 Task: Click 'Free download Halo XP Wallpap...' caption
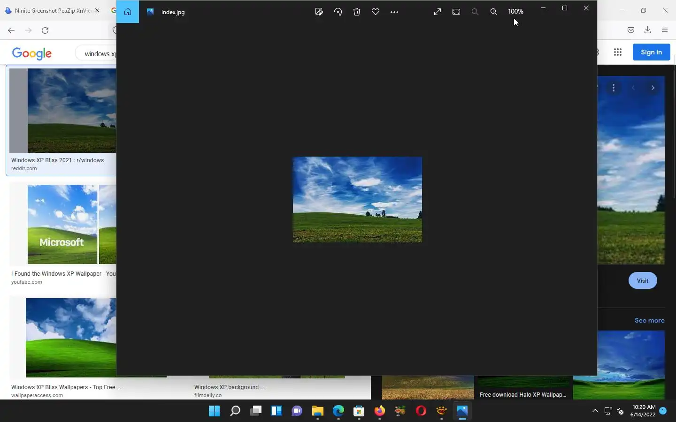click(522, 394)
